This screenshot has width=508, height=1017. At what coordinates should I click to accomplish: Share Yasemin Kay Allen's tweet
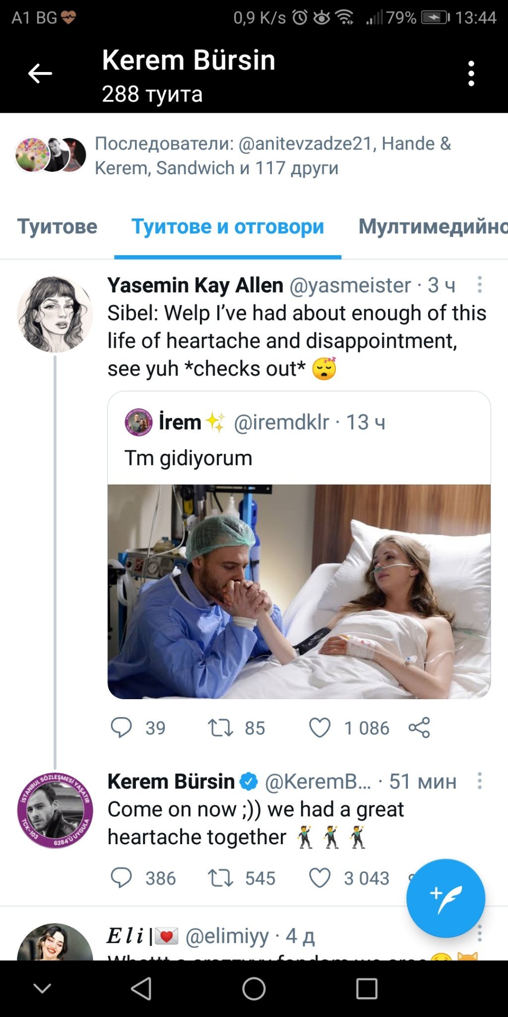click(419, 727)
